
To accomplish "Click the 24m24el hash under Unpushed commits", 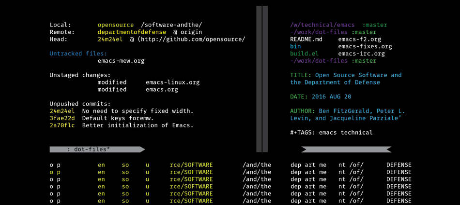I will [x=62, y=111].
